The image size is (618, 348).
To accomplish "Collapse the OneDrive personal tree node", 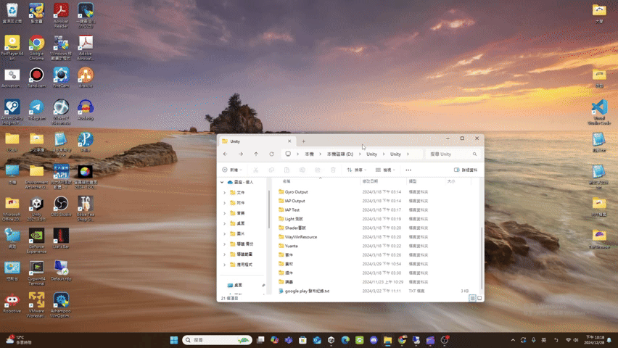I will tap(223, 182).
